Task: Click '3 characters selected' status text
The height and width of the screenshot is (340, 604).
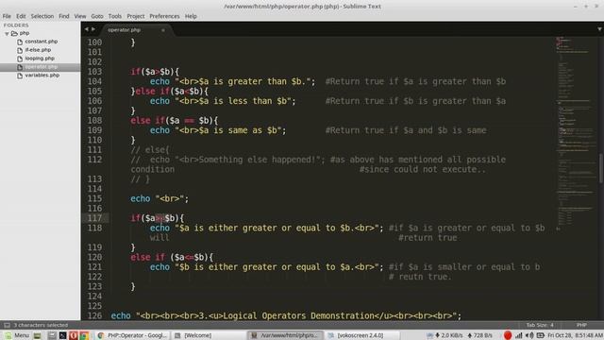Action: (x=41, y=325)
